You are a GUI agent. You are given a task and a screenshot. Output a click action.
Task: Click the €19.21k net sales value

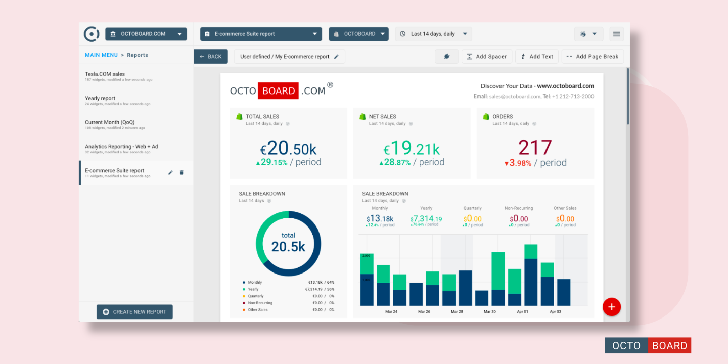tap(412, 148)
